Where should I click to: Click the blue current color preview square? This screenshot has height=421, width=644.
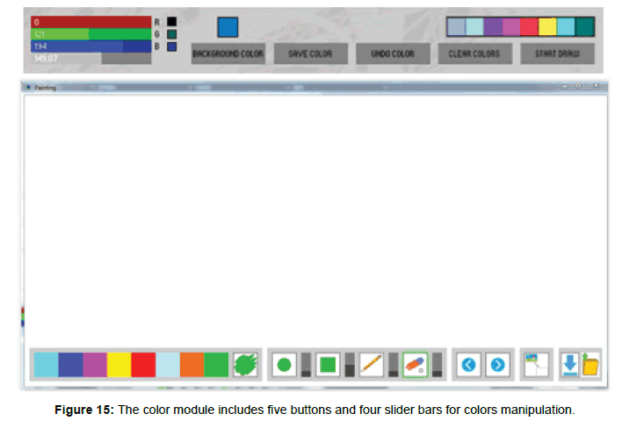tap(228, 26)
